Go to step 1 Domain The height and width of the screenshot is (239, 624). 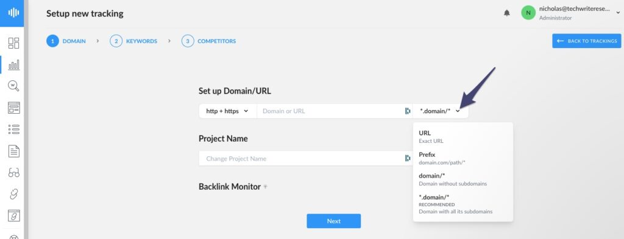click(x=66, y=41)
